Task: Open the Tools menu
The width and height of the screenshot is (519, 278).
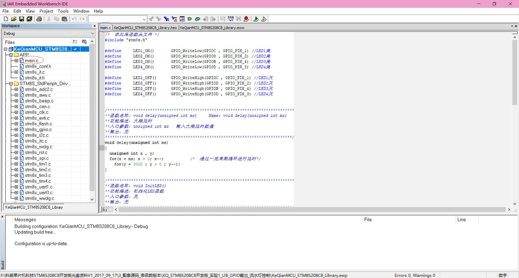Action: [63, 11]
